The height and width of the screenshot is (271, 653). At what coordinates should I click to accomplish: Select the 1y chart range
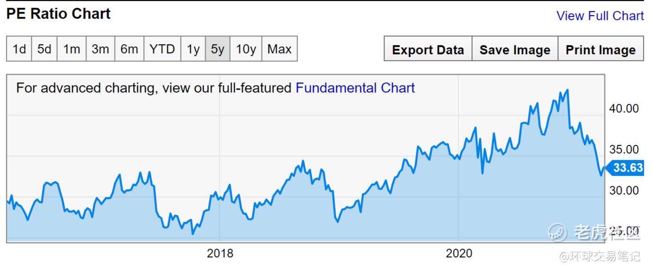[x=193, y=49]
